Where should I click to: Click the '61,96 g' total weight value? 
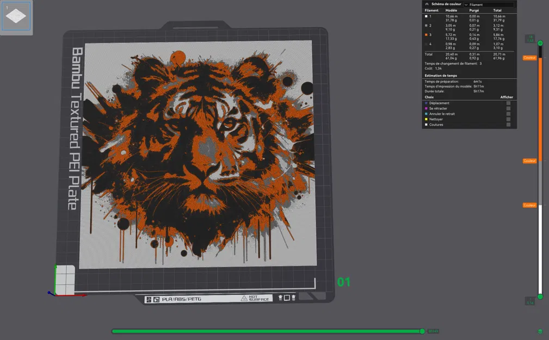498,58
